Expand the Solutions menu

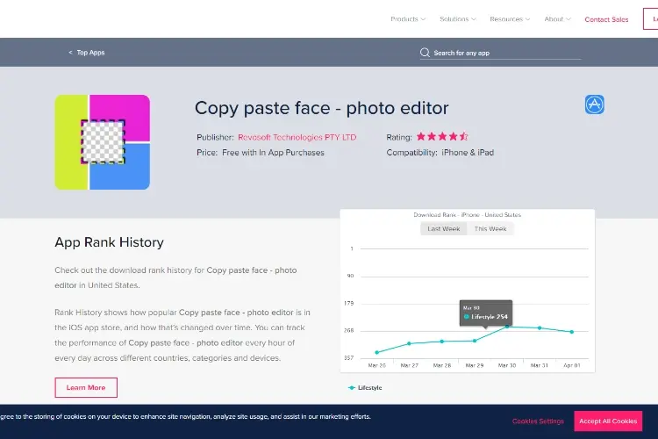[x=457, y=19]
